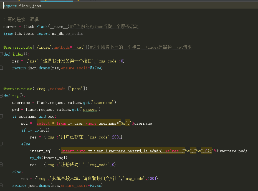Click '%username' after the select SQL string
This screenshot has height=191, width=258.
point(142,123)
